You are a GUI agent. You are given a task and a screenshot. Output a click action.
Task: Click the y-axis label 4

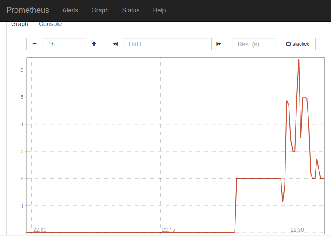pos(22,124)
